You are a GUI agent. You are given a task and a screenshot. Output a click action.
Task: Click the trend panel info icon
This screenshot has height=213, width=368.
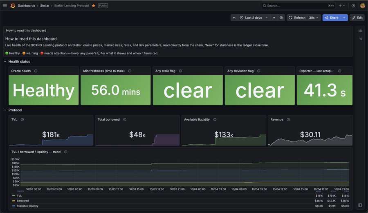tap(66, 152)
